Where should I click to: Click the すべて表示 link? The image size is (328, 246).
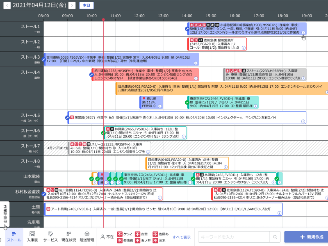coord(181,237)
